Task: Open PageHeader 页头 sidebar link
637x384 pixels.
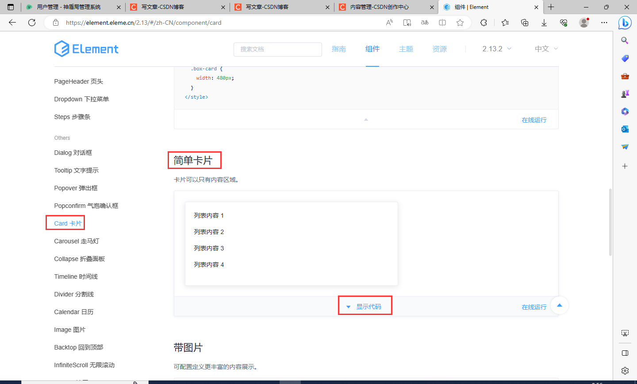Action: [x=79, y=81]
